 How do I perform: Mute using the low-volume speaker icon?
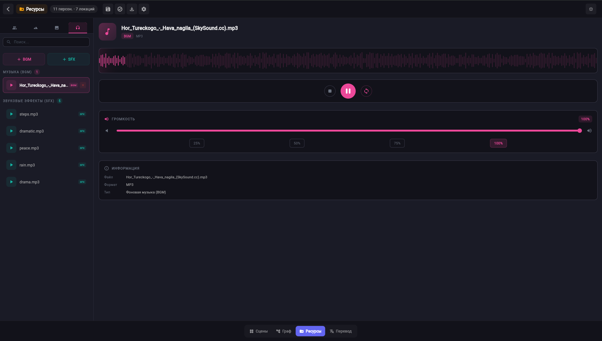(107, 131)
